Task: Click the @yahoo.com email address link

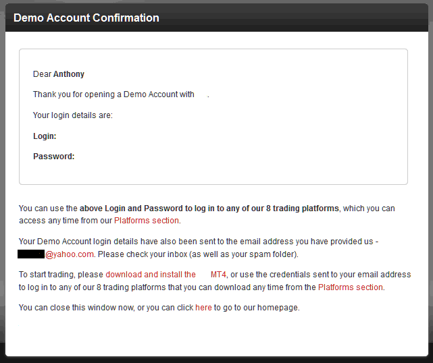Action: click(70, 254)
